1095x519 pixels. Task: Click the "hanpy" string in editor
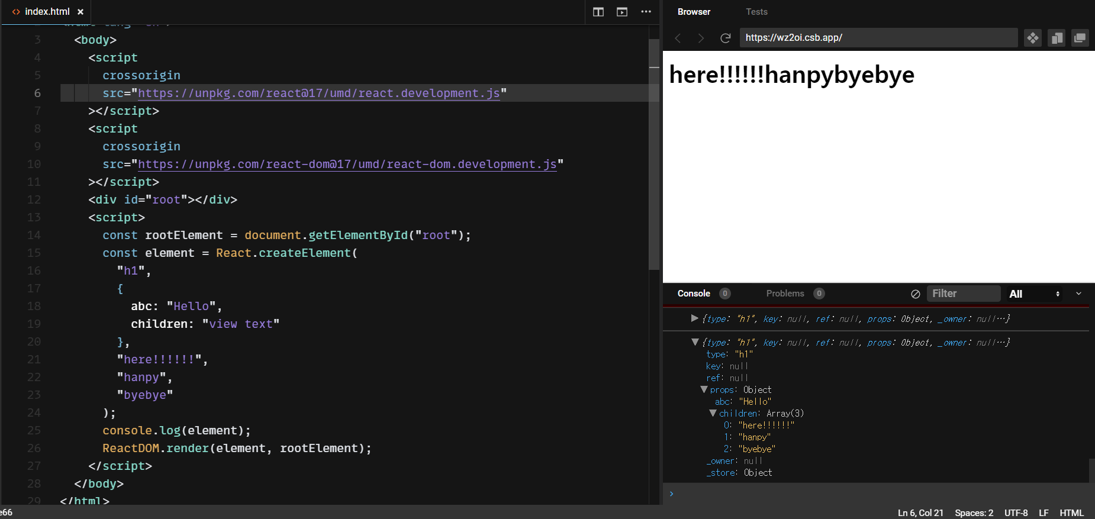tap(141, 378)
